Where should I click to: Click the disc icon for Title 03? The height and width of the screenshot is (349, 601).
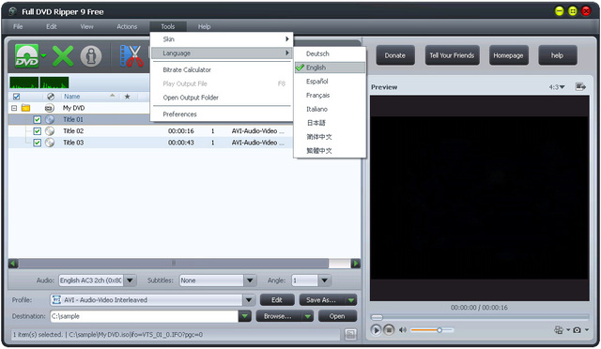pyautogui.click(x=50, y=143)
